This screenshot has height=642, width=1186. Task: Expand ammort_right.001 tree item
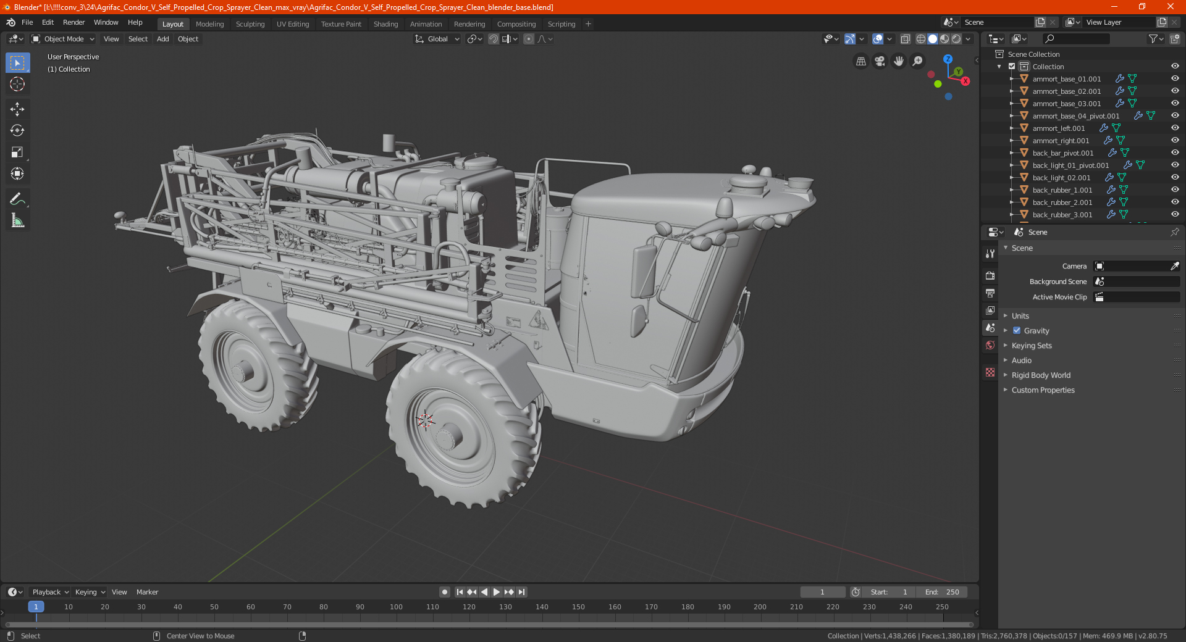tap(1011, 140)
